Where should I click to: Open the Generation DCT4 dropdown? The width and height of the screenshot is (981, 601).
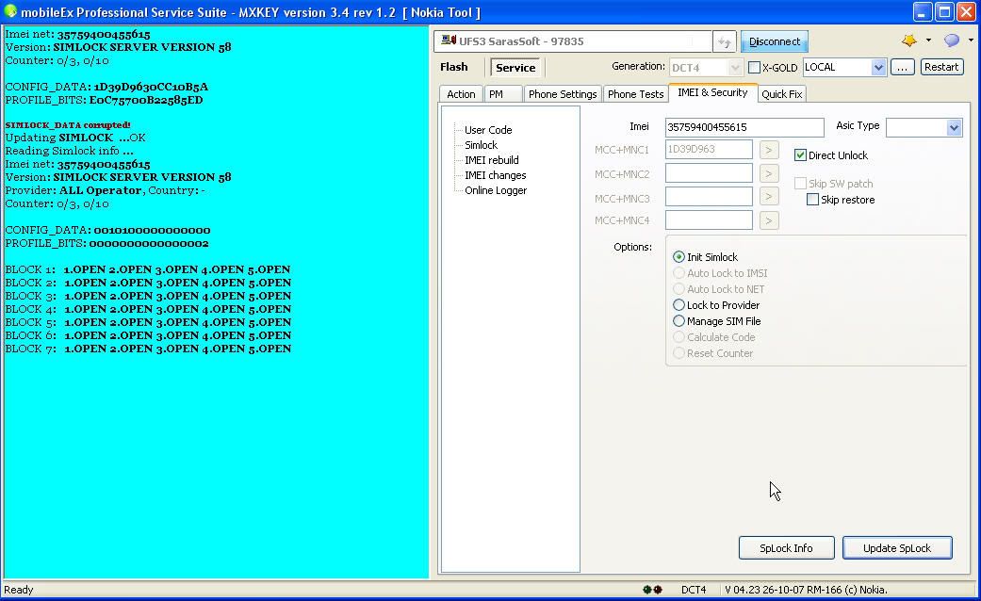(x=735, y=67)
